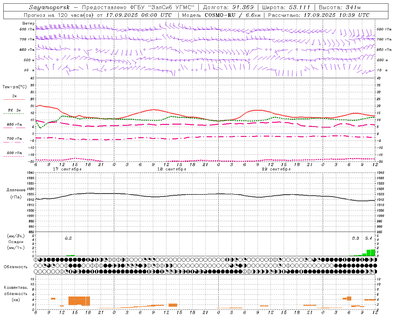Click the 0.2 precipitation amount value
This screenshot has width=393, height=315.
tap(68, 238)
